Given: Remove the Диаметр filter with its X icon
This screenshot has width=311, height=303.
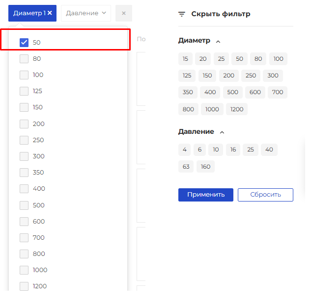Looking at the screenshot, I should point(50,13).
